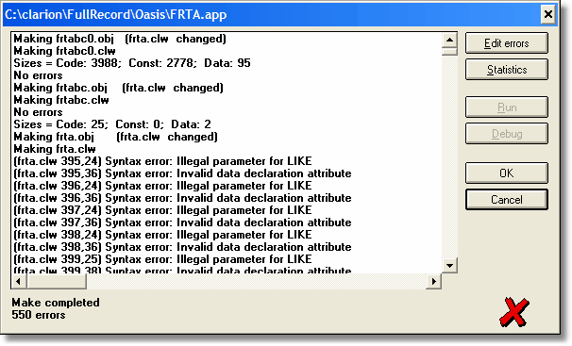The height and width of the screenshot is (346, 572).
Task: Click the greyed-out Debug button
Action: tap(506, 134)
